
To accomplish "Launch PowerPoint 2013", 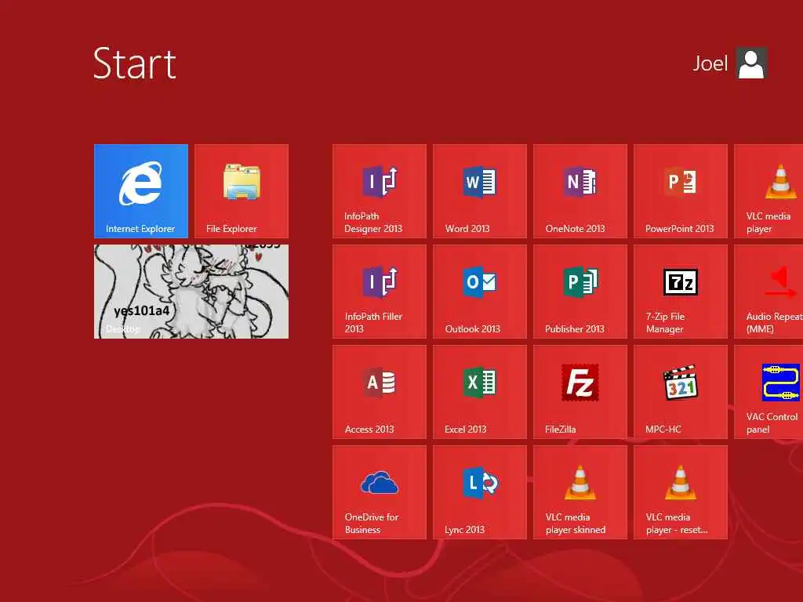I will click(680, 191).
